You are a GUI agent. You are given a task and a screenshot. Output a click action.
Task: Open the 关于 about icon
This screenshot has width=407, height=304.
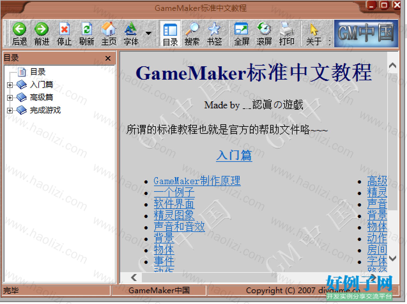314,30
